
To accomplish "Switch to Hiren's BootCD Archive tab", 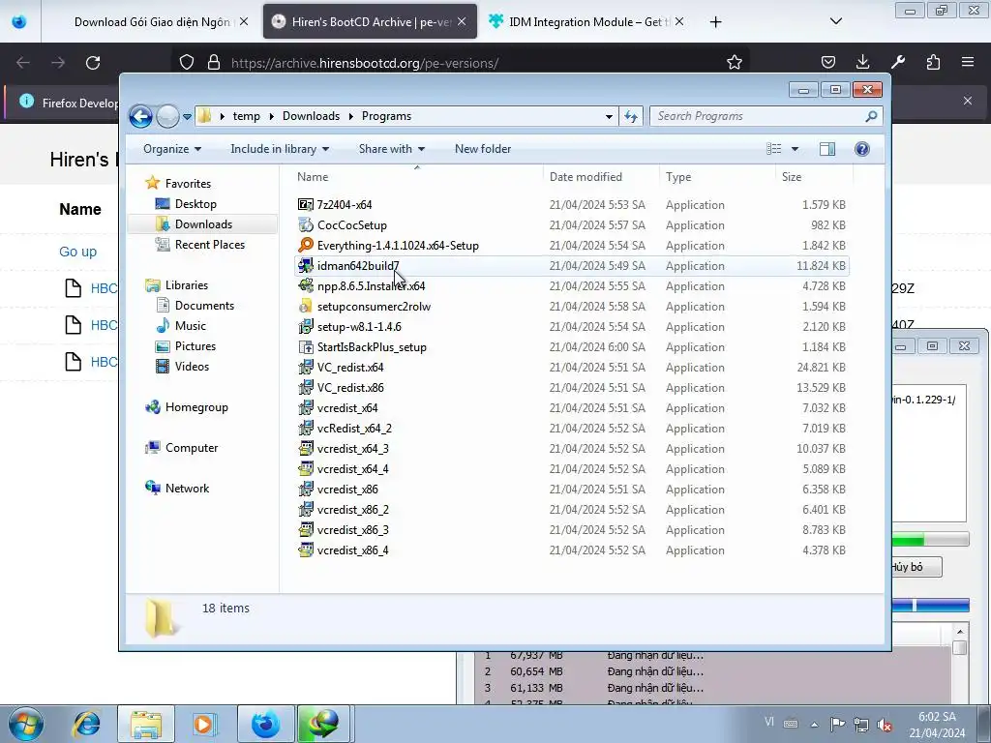I will [370, 22].
